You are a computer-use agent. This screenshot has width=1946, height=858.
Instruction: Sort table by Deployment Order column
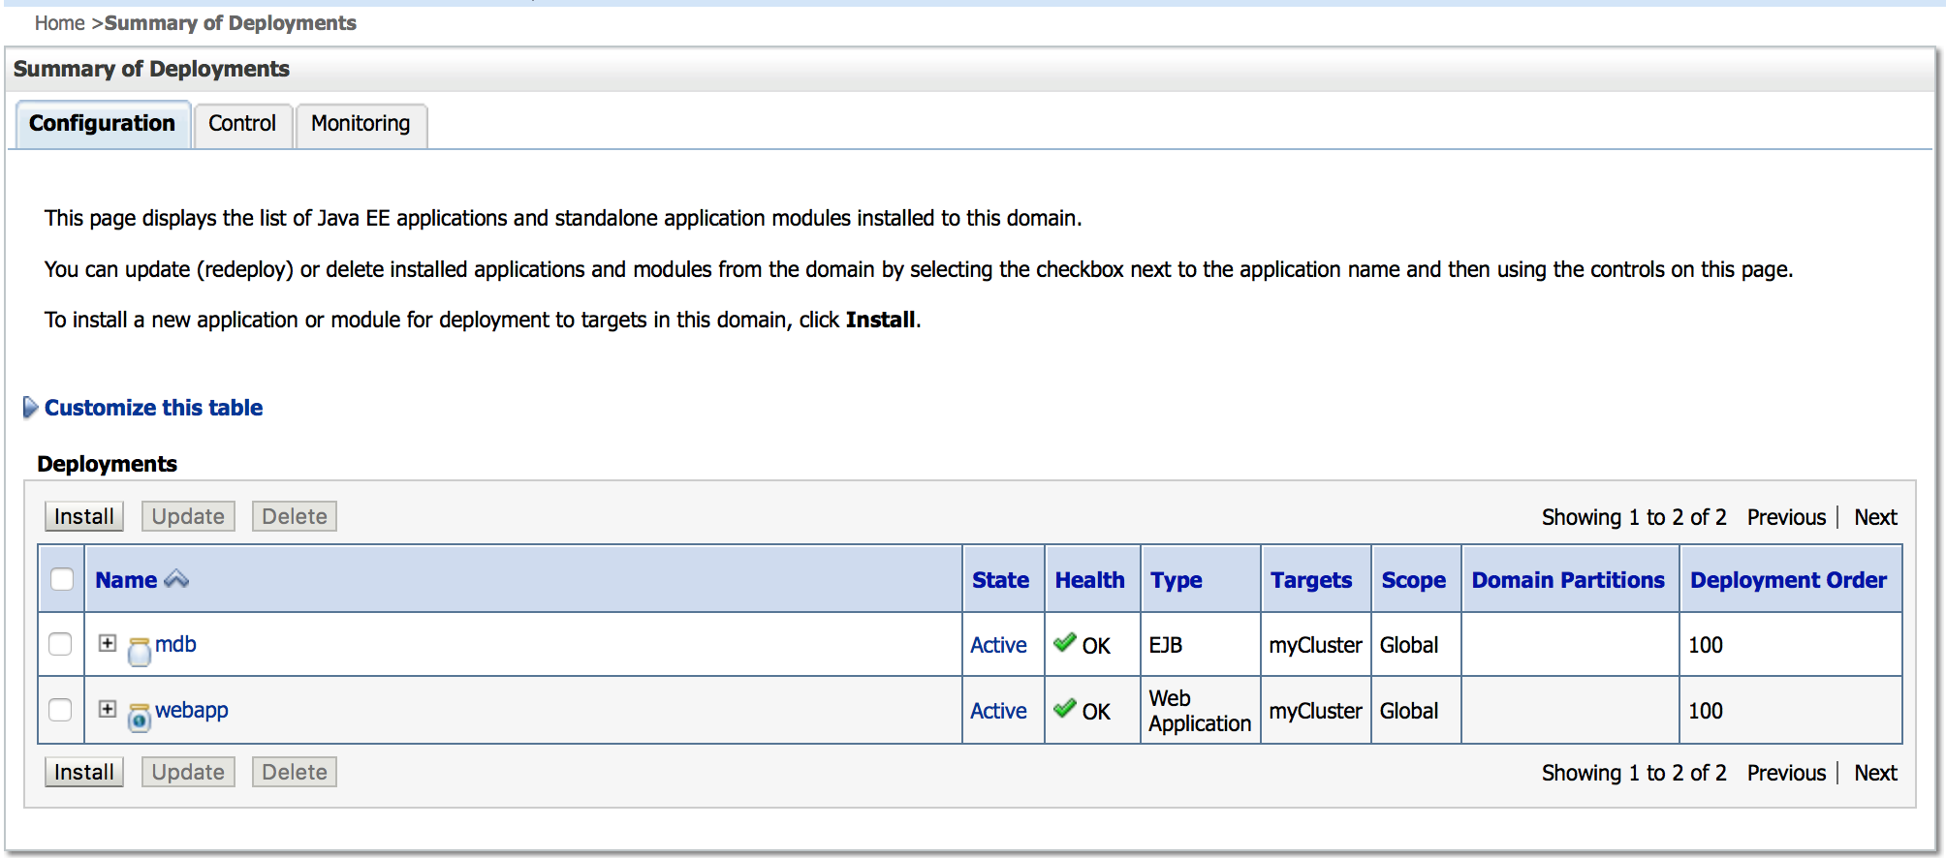1788,580
